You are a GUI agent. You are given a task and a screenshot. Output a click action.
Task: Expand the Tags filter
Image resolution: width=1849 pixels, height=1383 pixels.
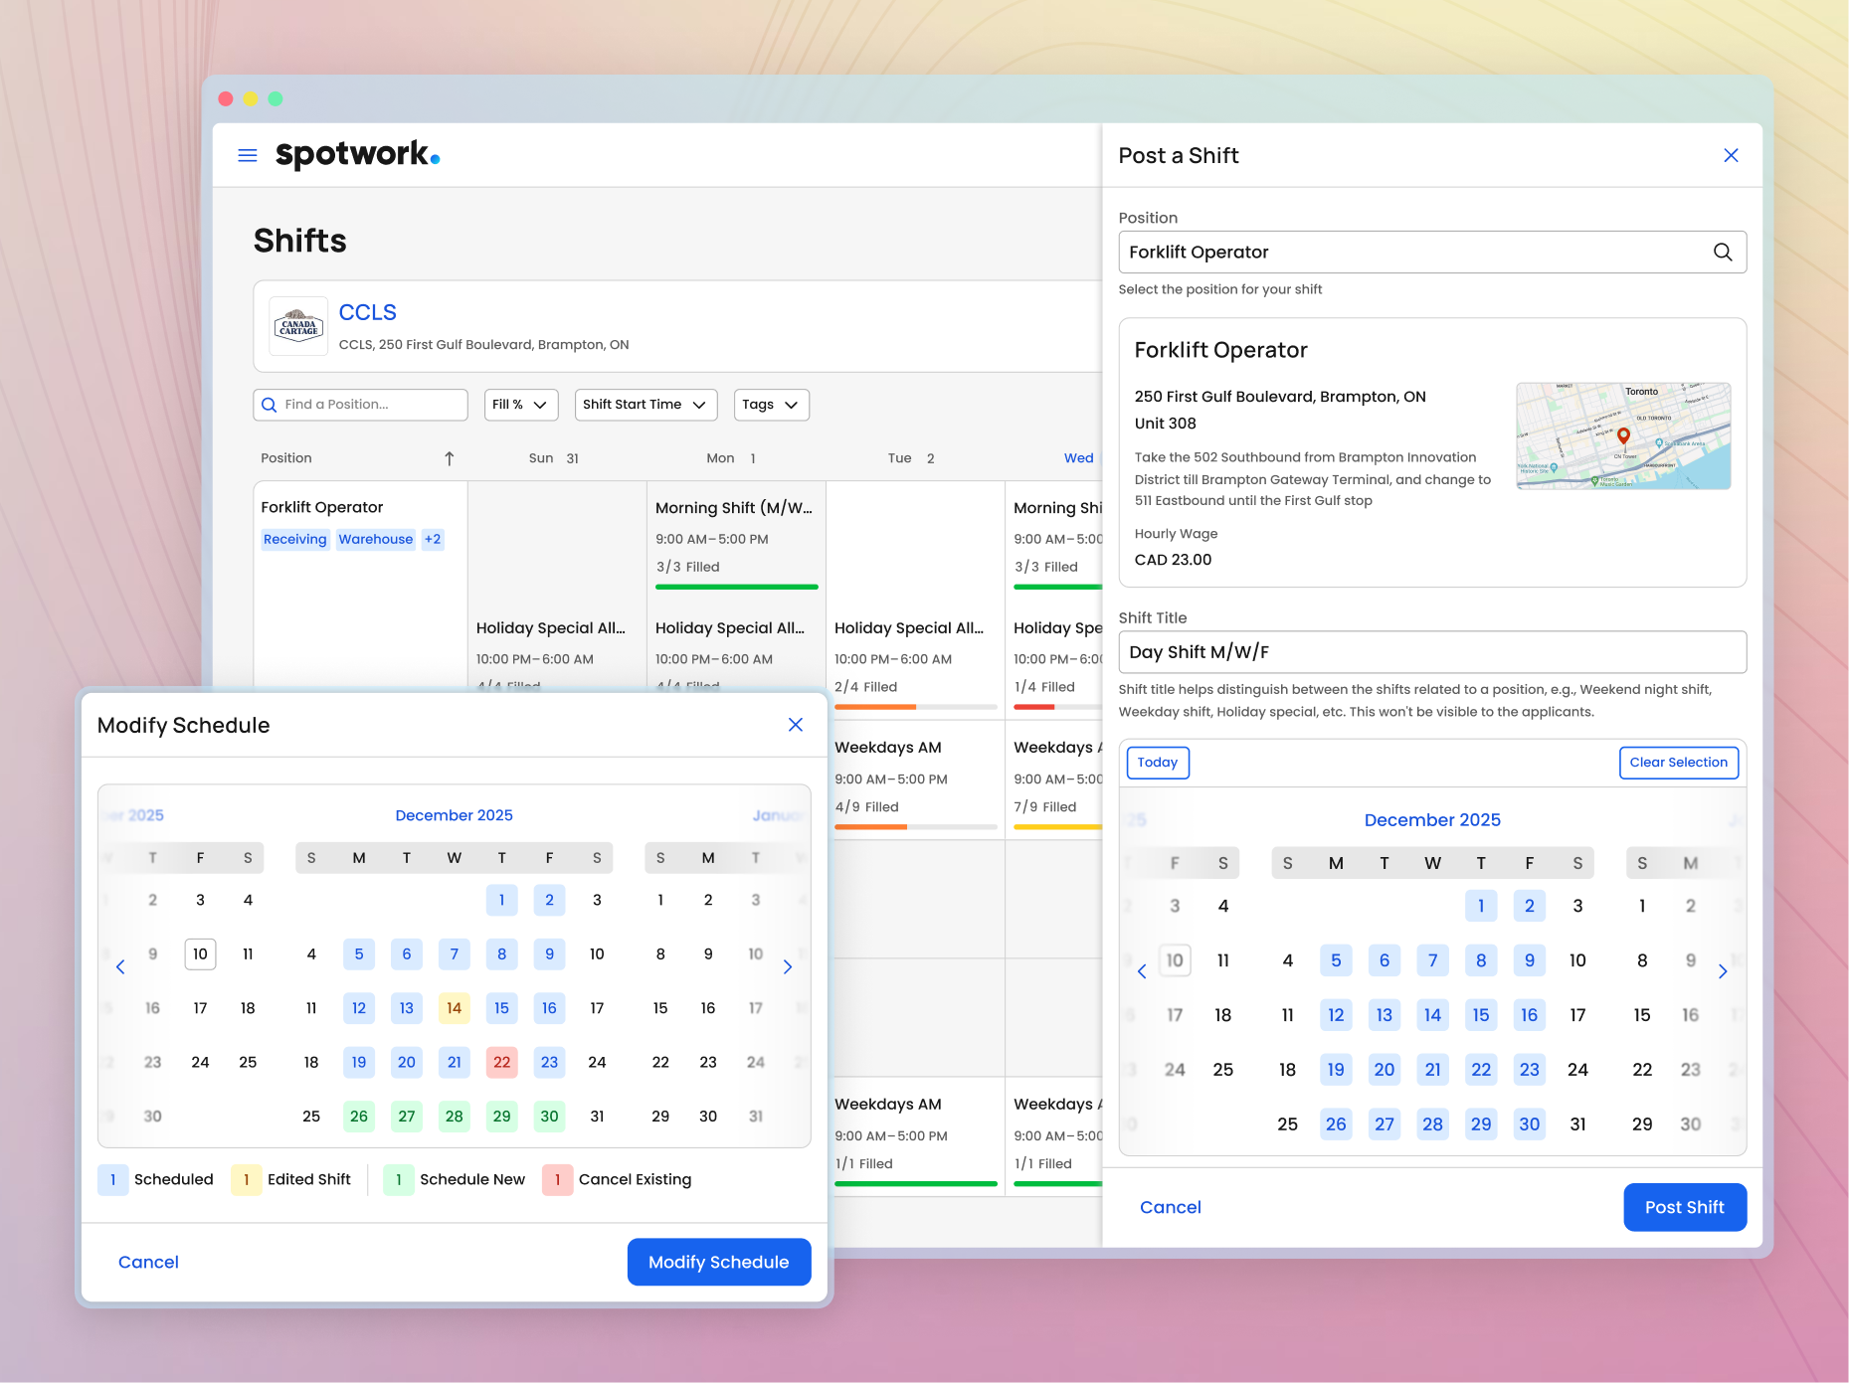(x=771, y=405)
